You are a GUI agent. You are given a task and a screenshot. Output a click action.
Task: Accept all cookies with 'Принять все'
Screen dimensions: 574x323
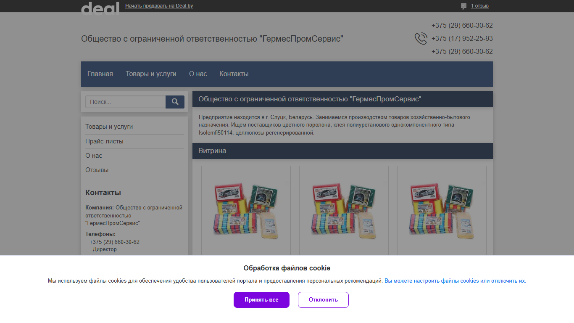261,300
